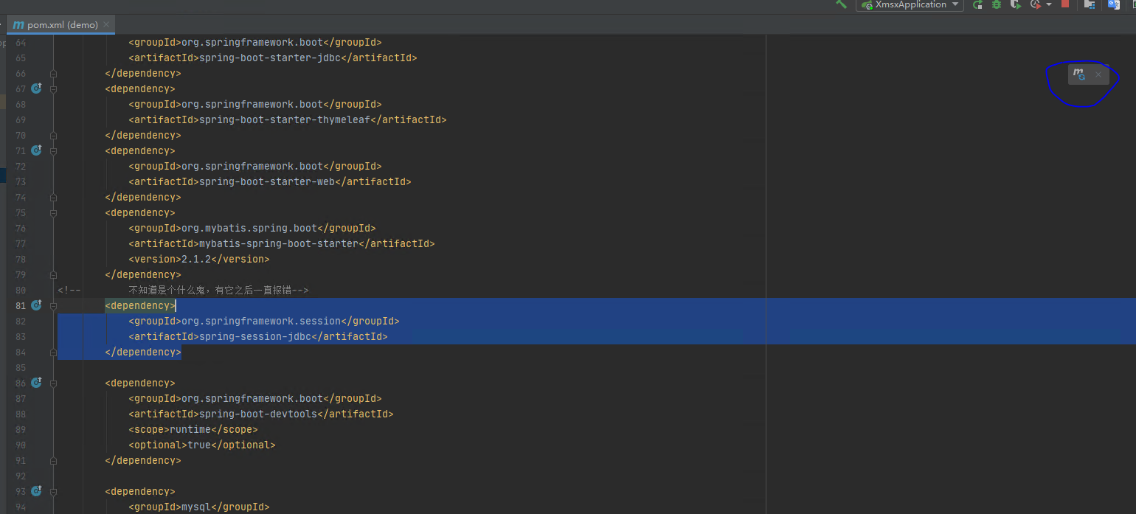Image resolution: width=1136 pixels, height=514 pixels.
Task: Open the Translation plugin icon
Action: (1114, 5)
